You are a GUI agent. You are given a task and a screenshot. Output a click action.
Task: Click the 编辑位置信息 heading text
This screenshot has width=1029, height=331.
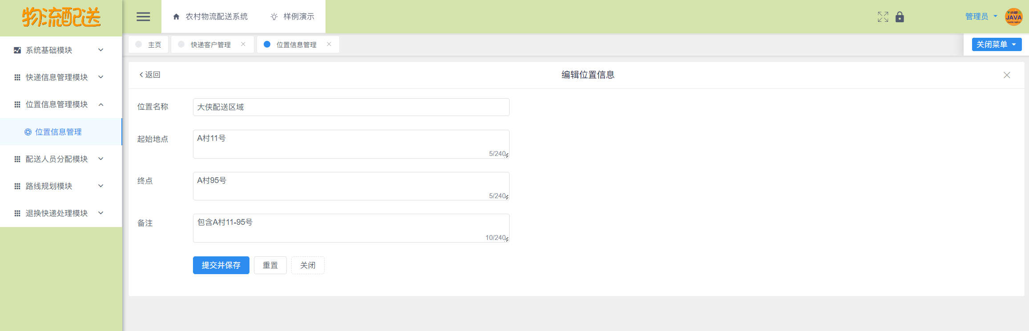pyautogui.click(x=588, y=75)
